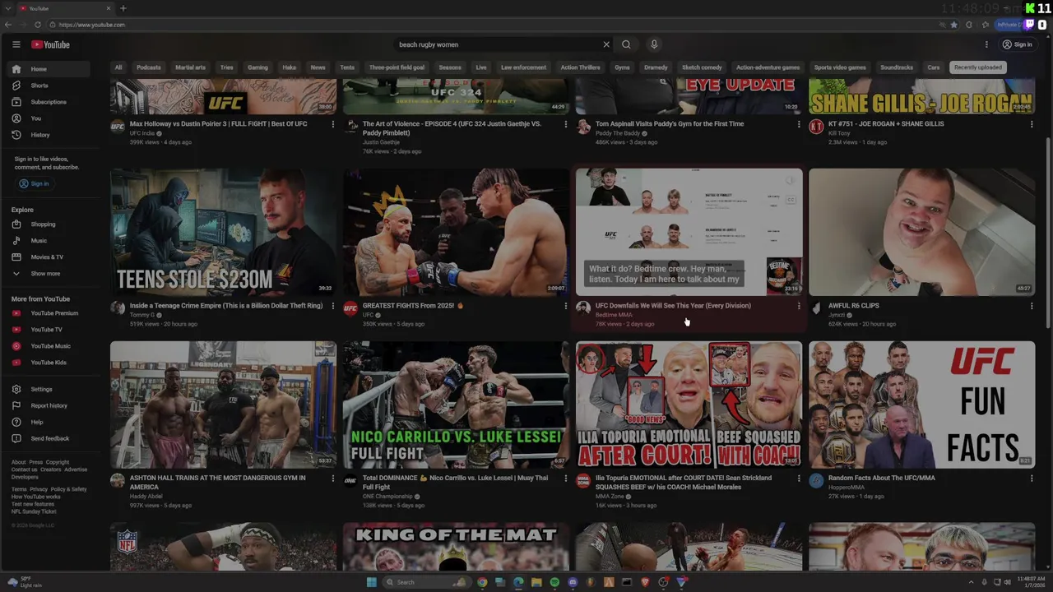The height and width of the screenshot is (592, 1053).
Task: Select the Martial arts filter chip
Action: point(190,67)
